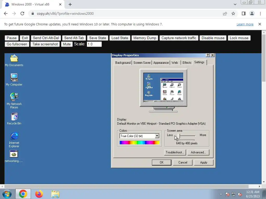Close the Windows 2000 browser tab

pyautogui.click(x=60, y=4)
